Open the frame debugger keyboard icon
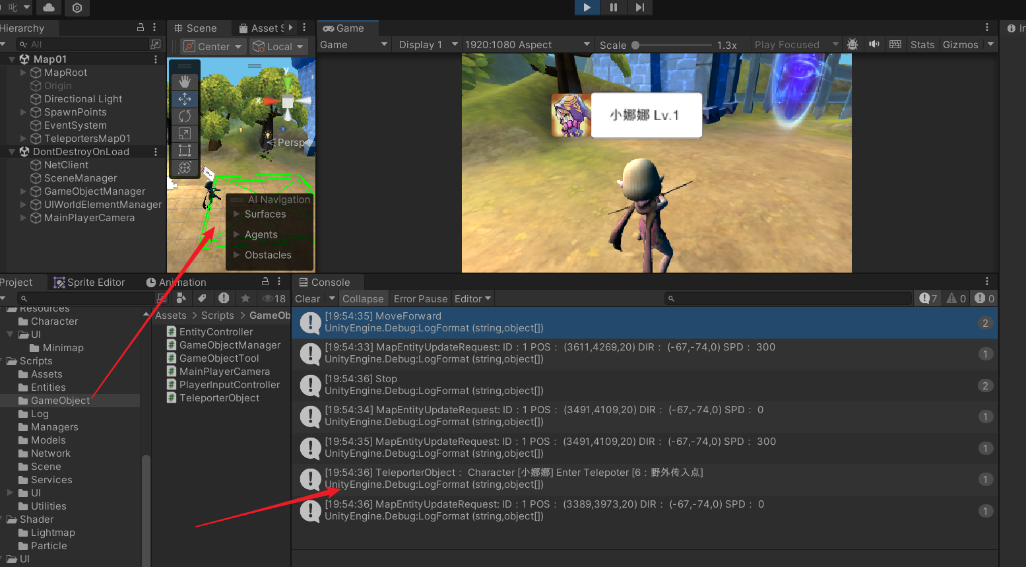This screenshot has height=567, width=1026. 895,44
